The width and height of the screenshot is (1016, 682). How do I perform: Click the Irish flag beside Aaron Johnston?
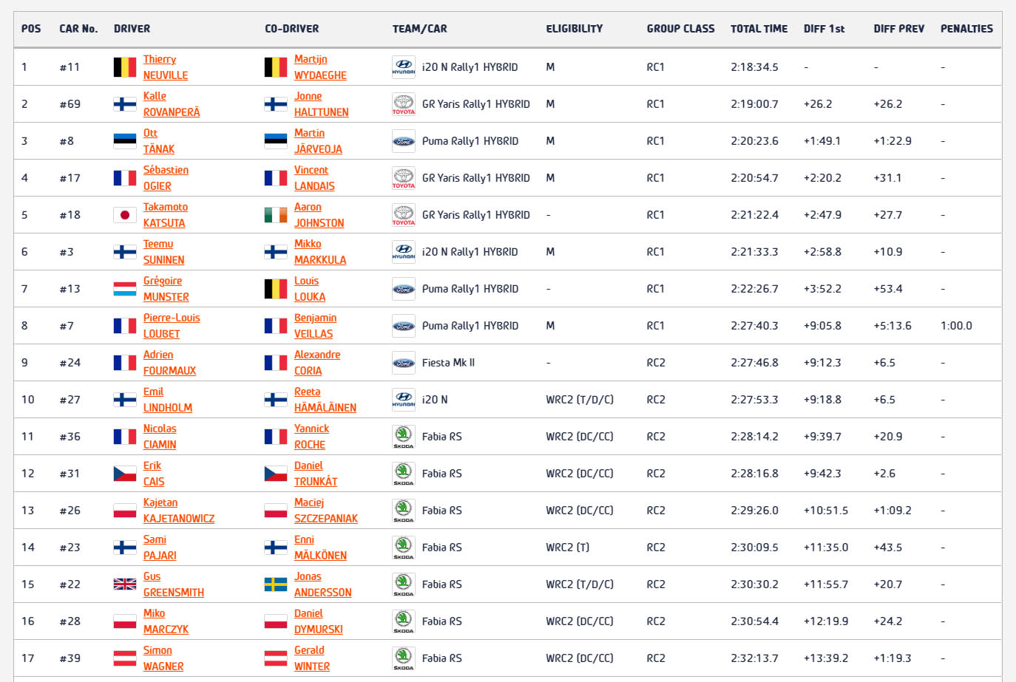click(x=276, y=215)
